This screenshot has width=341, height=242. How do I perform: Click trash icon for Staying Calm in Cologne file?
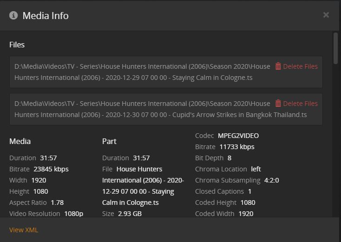pyautogui.click(x=278, y=66)
